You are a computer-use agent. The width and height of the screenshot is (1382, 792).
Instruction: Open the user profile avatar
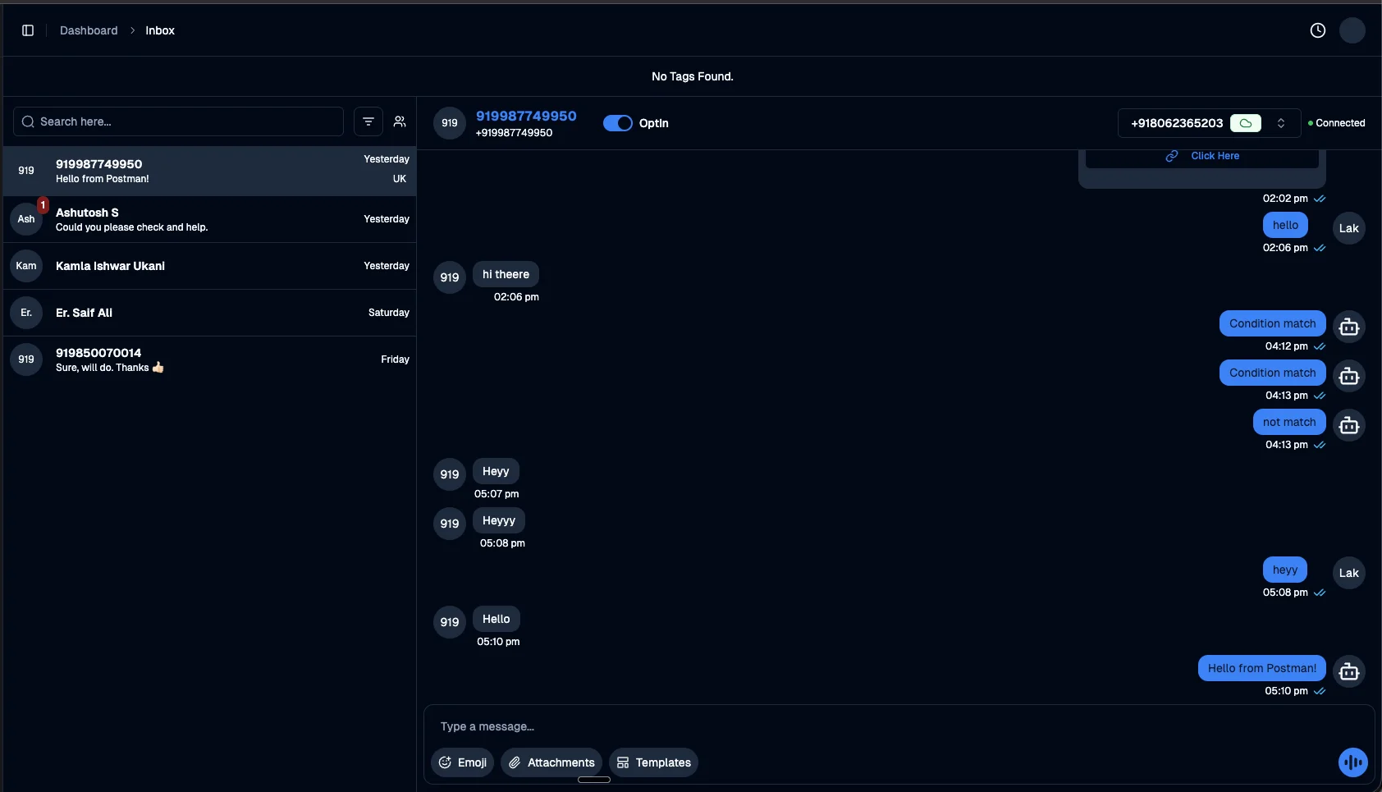click(1352, 30)
